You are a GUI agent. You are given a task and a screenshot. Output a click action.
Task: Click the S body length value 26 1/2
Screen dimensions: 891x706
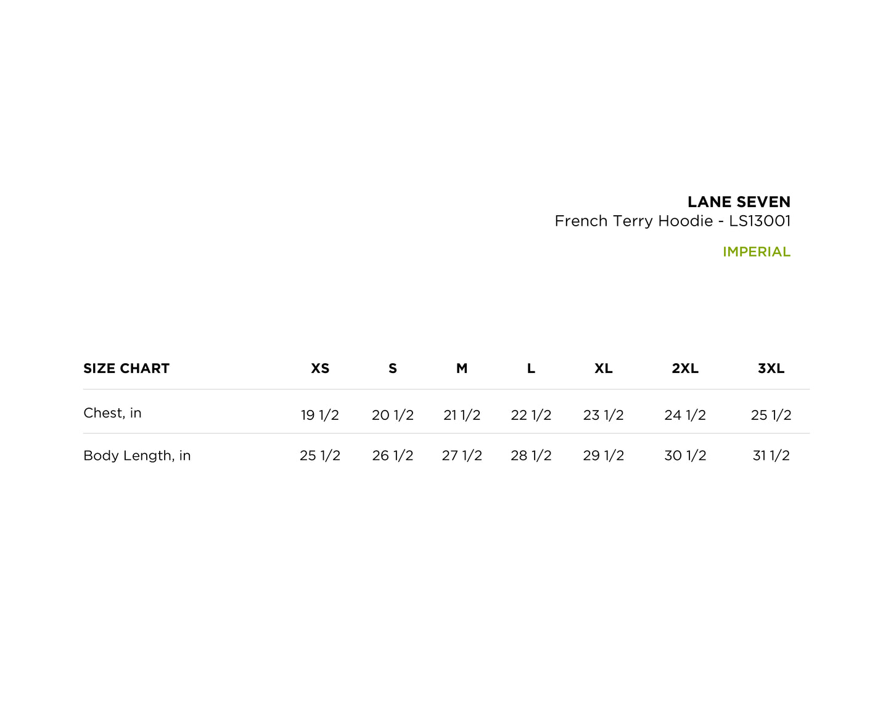pos(393,456)
